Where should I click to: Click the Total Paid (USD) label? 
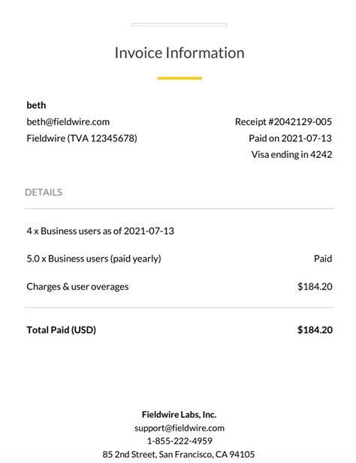62,330
